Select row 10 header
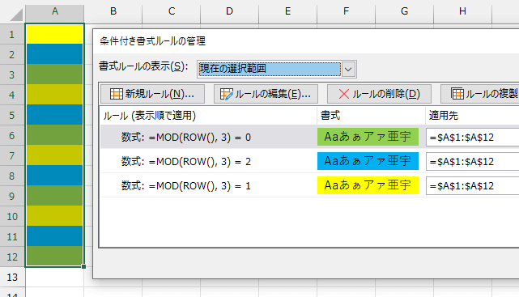 point(12,216)
